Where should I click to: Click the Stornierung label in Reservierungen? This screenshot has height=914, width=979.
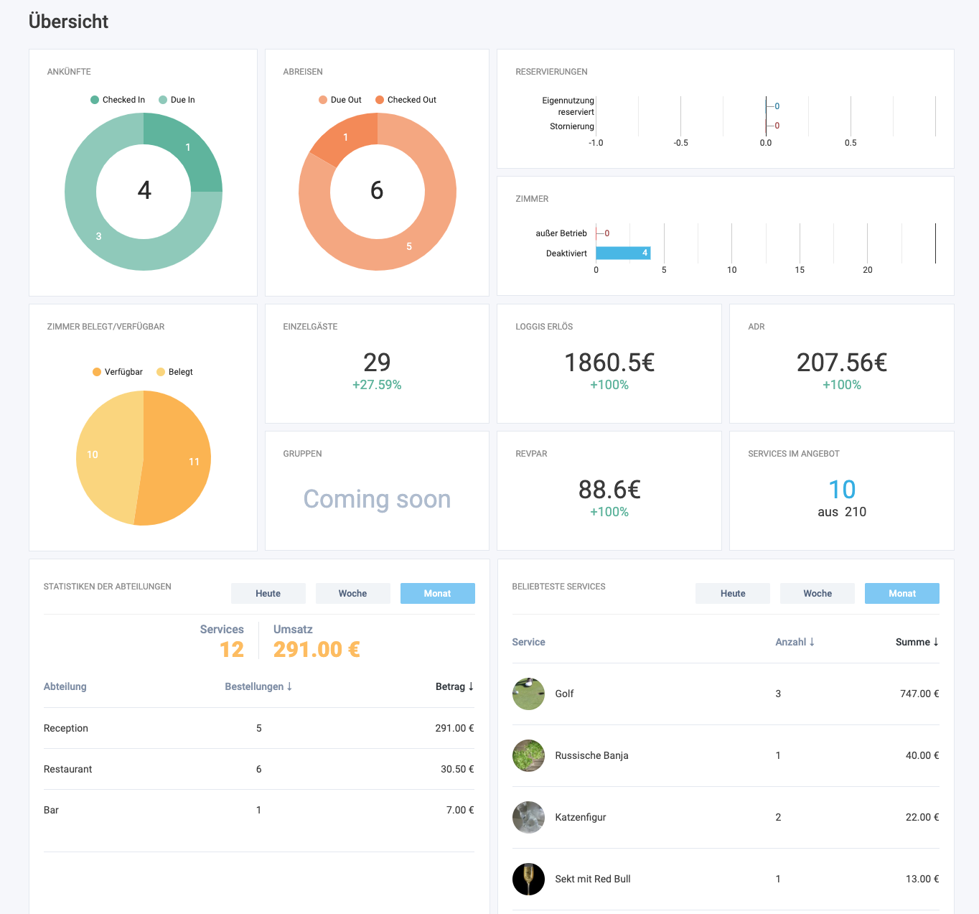pos(572,126)
